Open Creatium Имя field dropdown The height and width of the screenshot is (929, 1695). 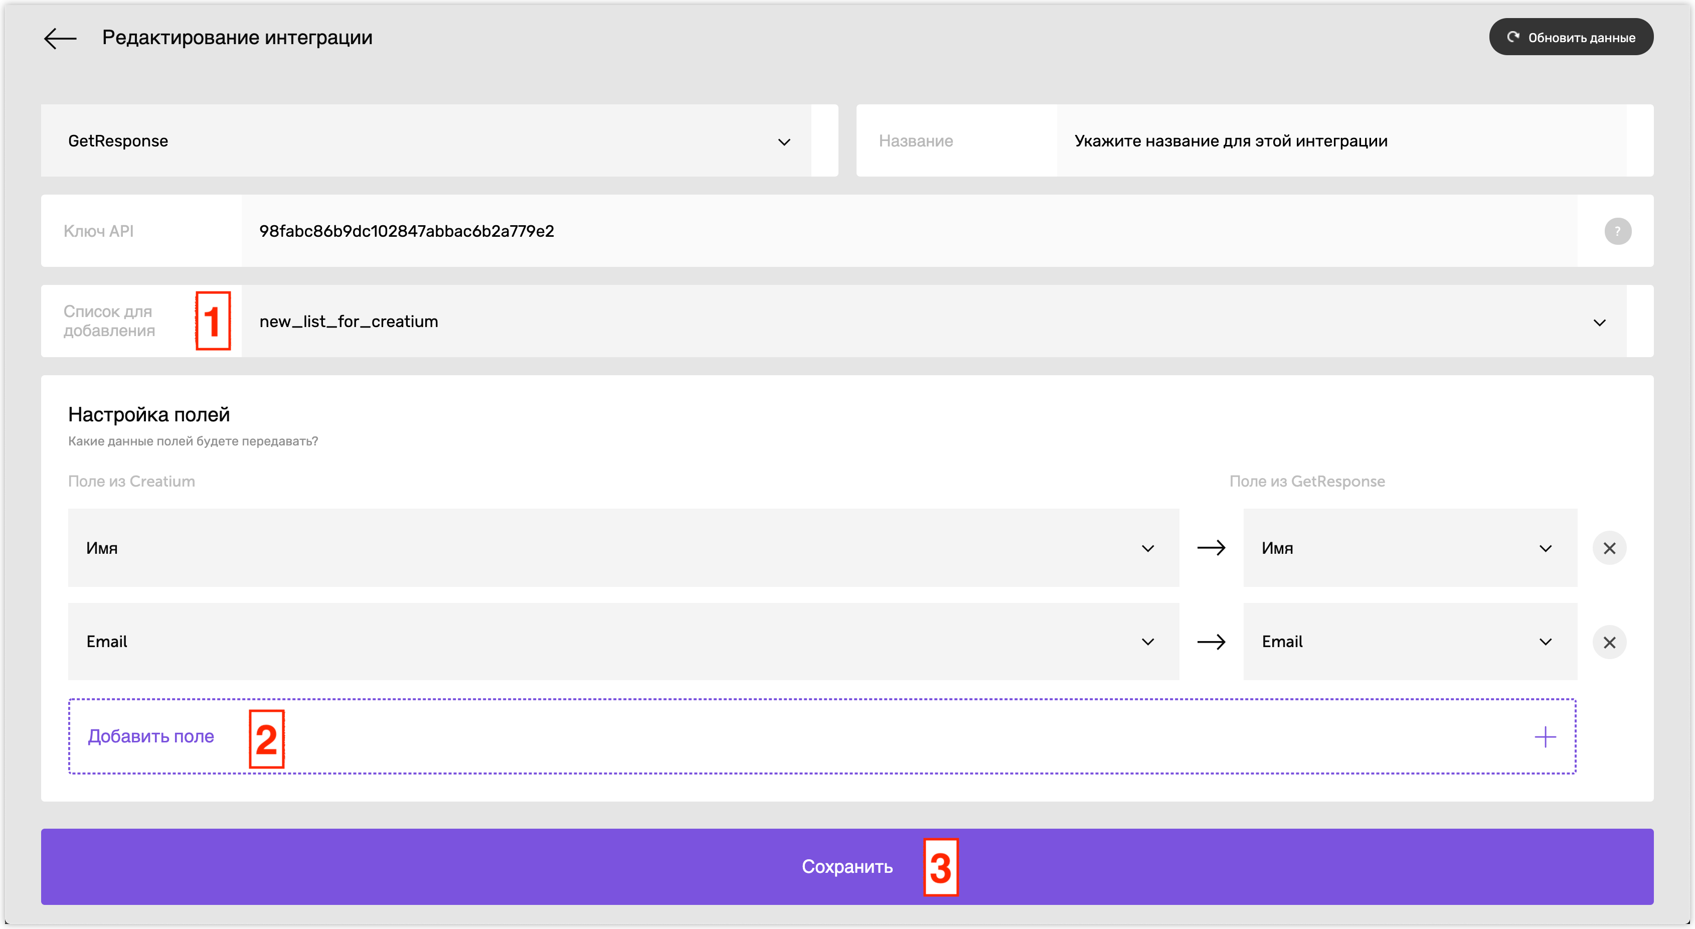[623, 548]
